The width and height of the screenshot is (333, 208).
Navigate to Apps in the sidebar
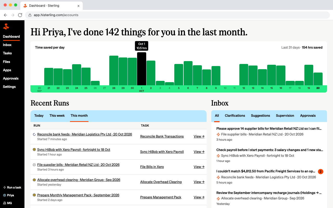[x=7, y=70]
